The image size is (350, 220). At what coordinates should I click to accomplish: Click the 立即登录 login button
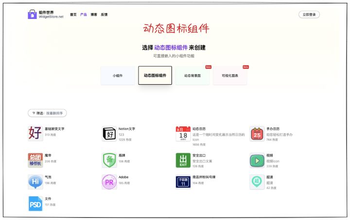click(x=309, y=15)
